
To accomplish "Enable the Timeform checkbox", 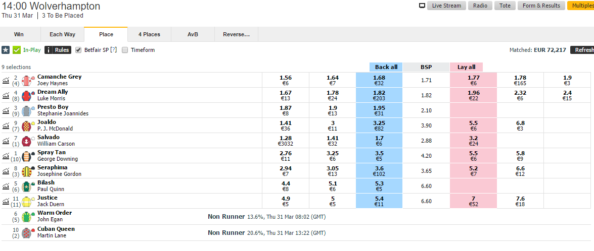I will 125,50.
